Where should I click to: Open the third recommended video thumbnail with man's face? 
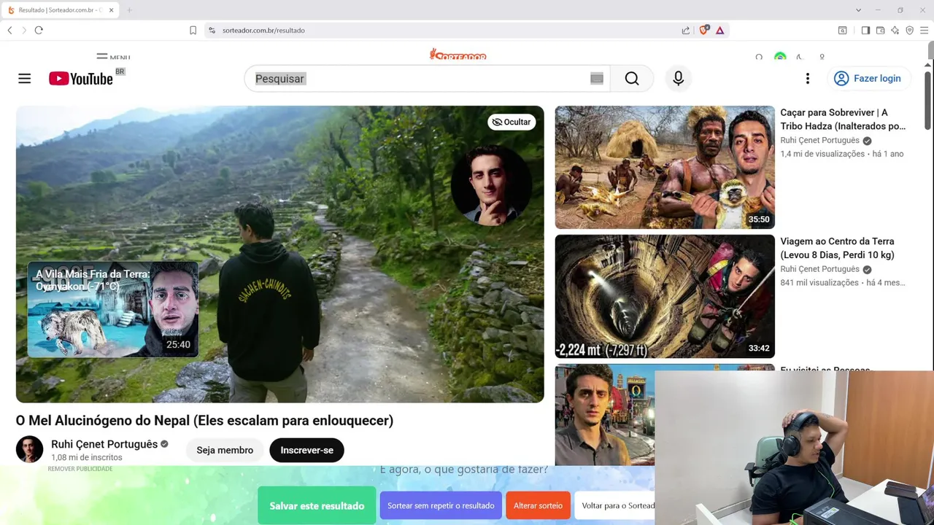[605, 414]
